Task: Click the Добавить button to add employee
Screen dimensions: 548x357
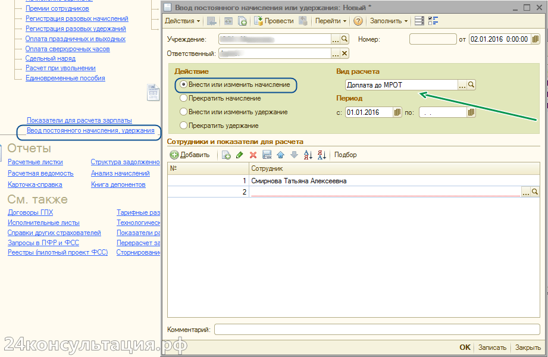Action: coord(190,155)
